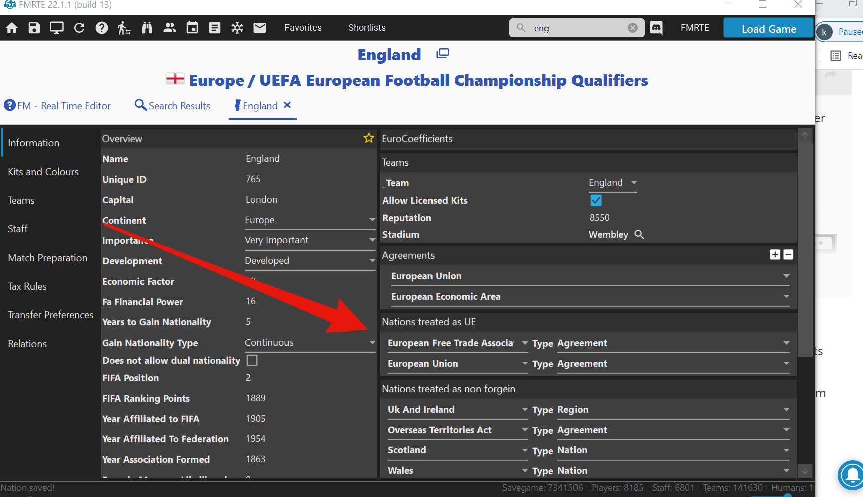Add an agreement with plus icon
Viewport: 863px width, 497px height.
(x=775, y=255)
